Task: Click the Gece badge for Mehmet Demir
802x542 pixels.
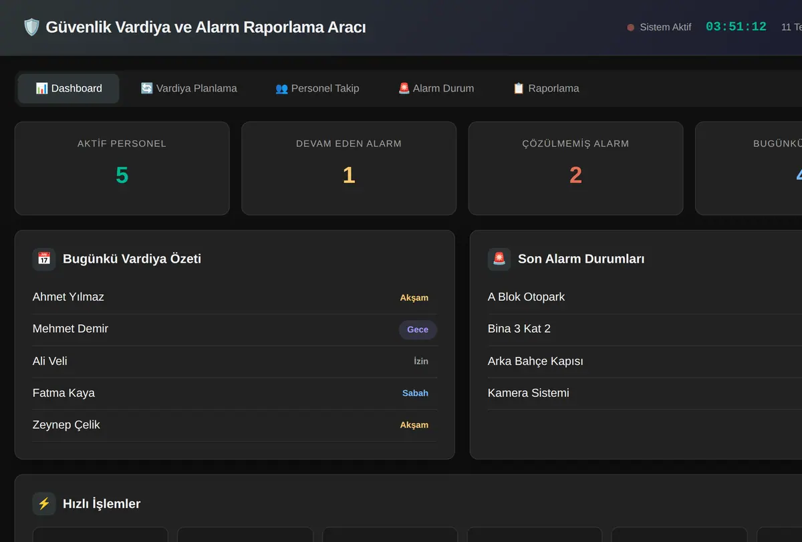Action: pyautogui.click(x=418, y=329)
